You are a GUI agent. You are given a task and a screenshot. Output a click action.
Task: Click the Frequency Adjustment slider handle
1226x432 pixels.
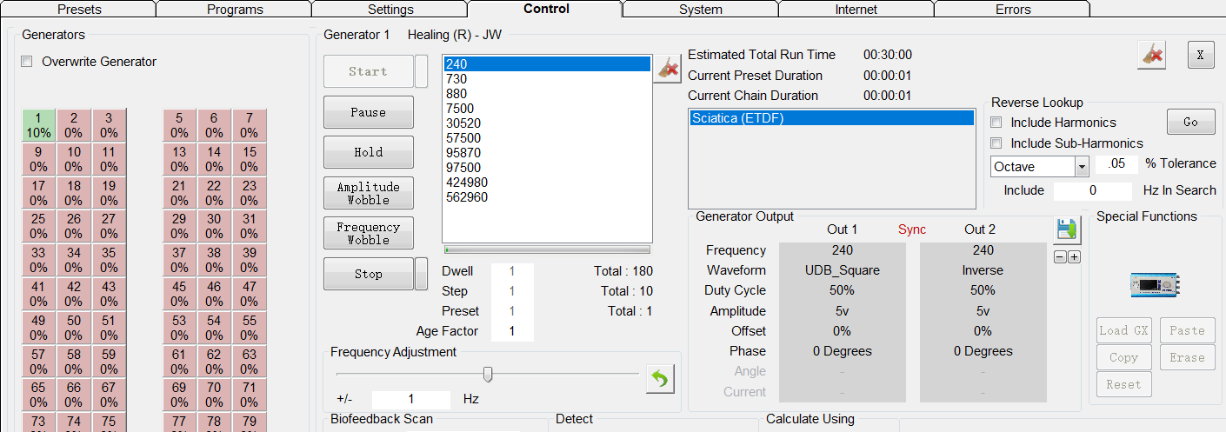(x=488, y=374)
